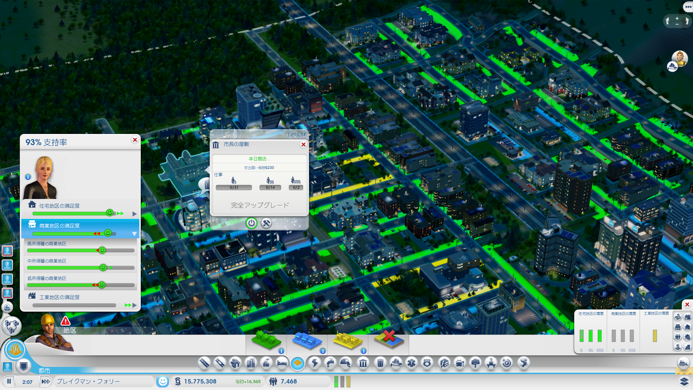This screenshot has width=693, height=390.
Task: Open the garbage trash can menu
Action: (380, 363)
